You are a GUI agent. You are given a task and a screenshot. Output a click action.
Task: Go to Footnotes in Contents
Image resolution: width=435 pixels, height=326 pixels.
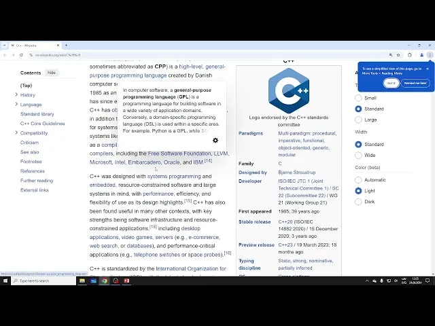[31, 162]
